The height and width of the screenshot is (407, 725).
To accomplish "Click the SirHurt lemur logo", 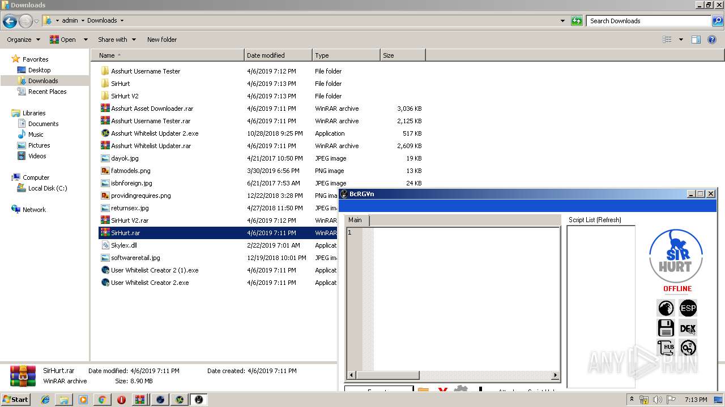I will (x=676, y=256).
